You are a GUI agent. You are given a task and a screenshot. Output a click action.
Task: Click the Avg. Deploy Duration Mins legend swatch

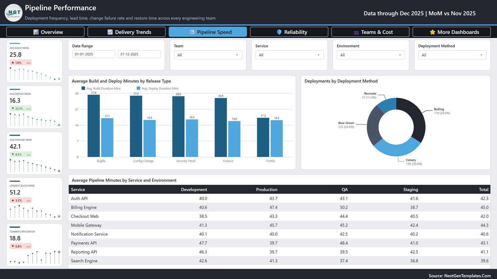point(138,88)
